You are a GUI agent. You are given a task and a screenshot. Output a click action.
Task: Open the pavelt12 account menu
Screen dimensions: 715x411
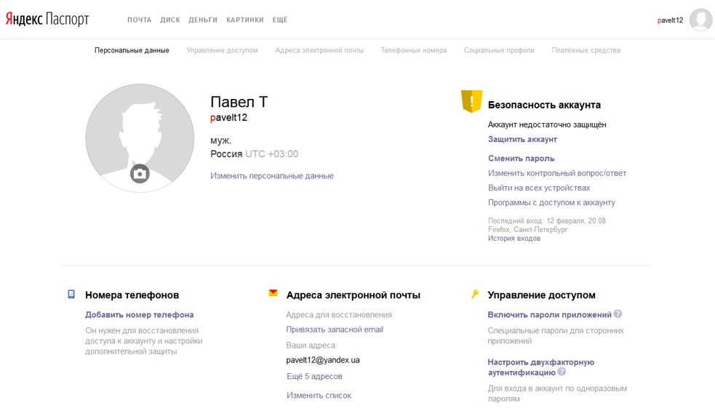pyautogui.click(x=670, y=20)
